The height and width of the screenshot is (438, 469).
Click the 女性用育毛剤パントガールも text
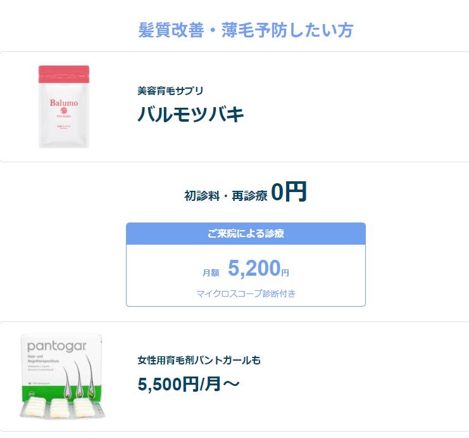coord(199,361)
